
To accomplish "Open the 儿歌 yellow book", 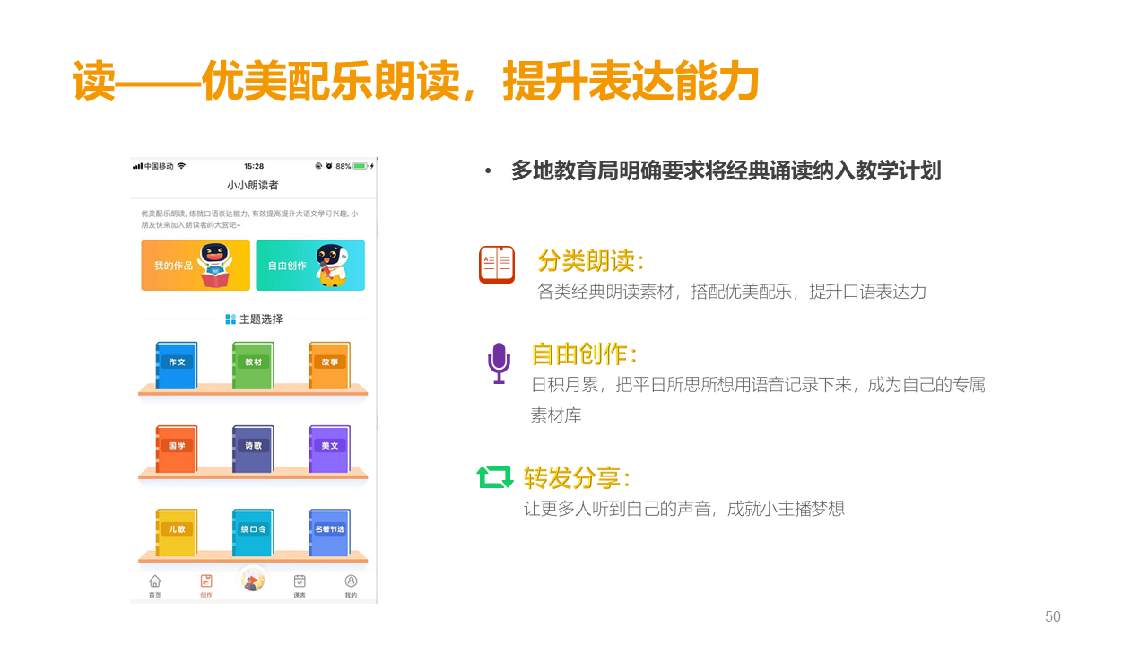I will 177,531.
